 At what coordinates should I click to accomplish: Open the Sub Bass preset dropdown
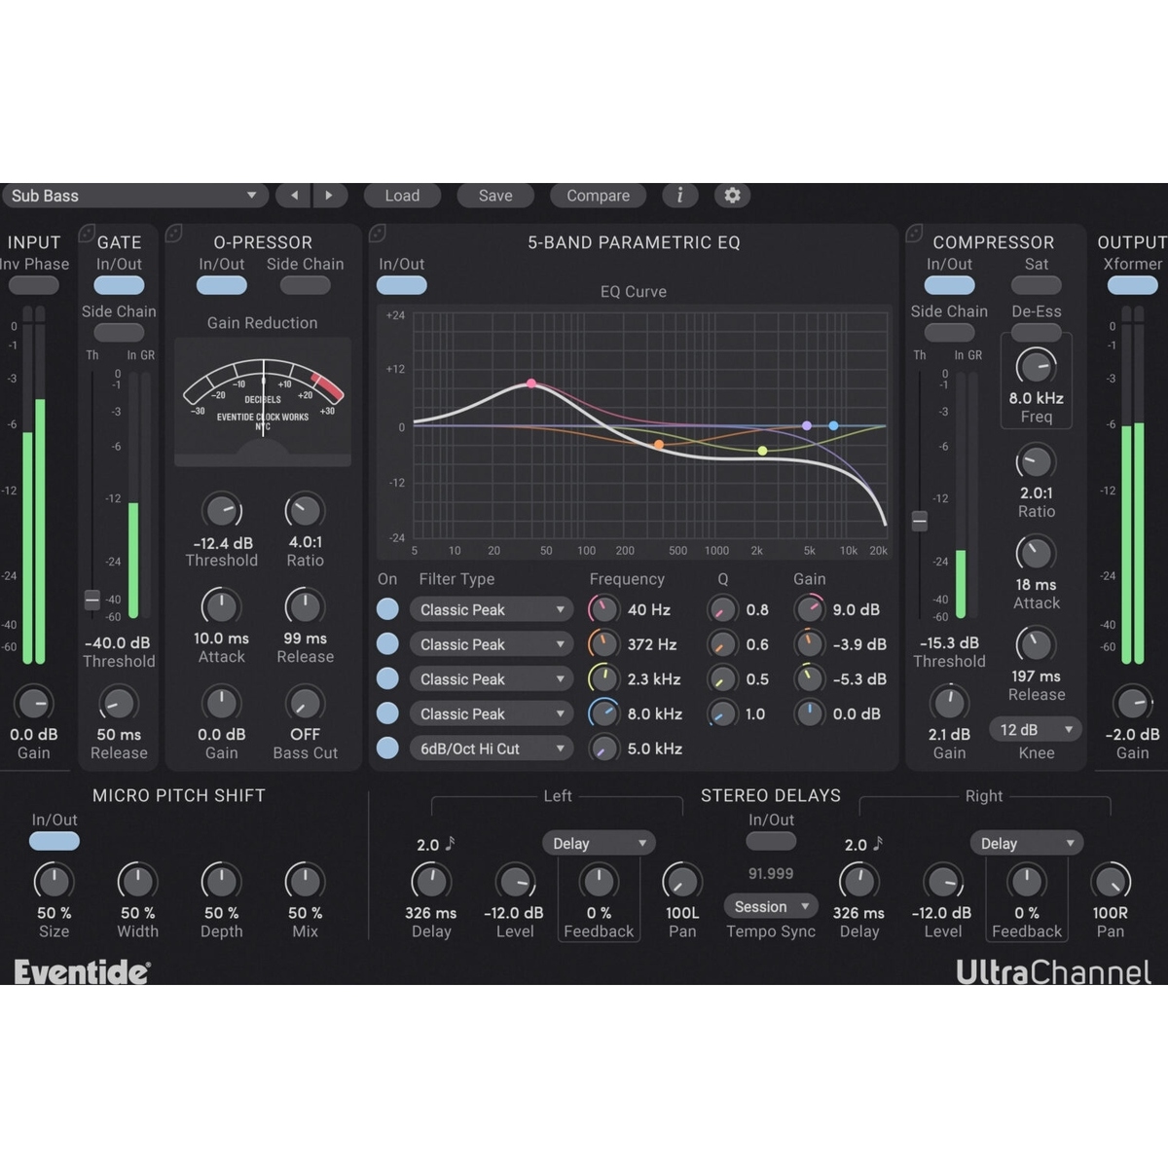[x=134, y=196]
